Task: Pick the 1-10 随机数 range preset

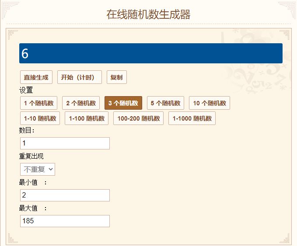Action: click(x=40, y=118)
